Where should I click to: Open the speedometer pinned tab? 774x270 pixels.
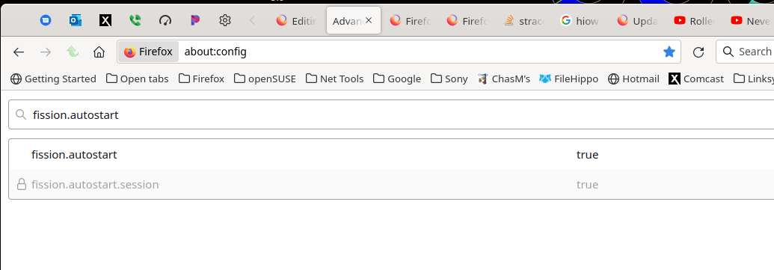pyautogui.click(x=165, y=20)
